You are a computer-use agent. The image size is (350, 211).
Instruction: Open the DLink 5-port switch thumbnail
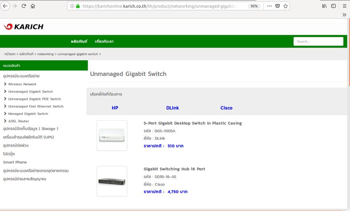(x=112, y=135)
